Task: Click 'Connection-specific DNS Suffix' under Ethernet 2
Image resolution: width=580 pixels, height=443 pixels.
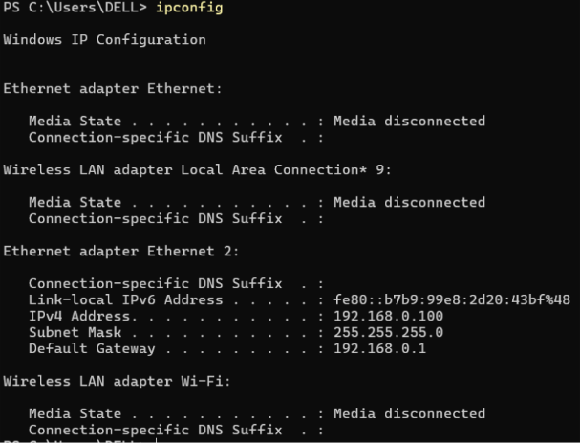Action: pyautogui.click(x=155, y=283)
